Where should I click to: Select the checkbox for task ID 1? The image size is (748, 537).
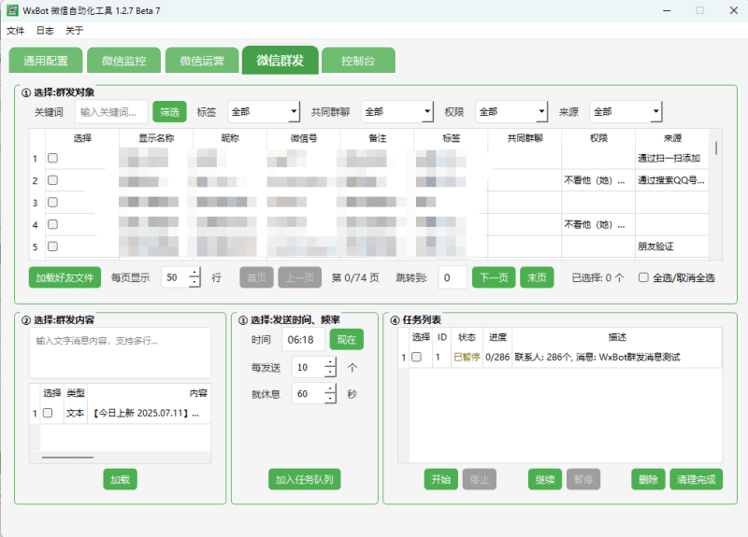pos(417,357)
